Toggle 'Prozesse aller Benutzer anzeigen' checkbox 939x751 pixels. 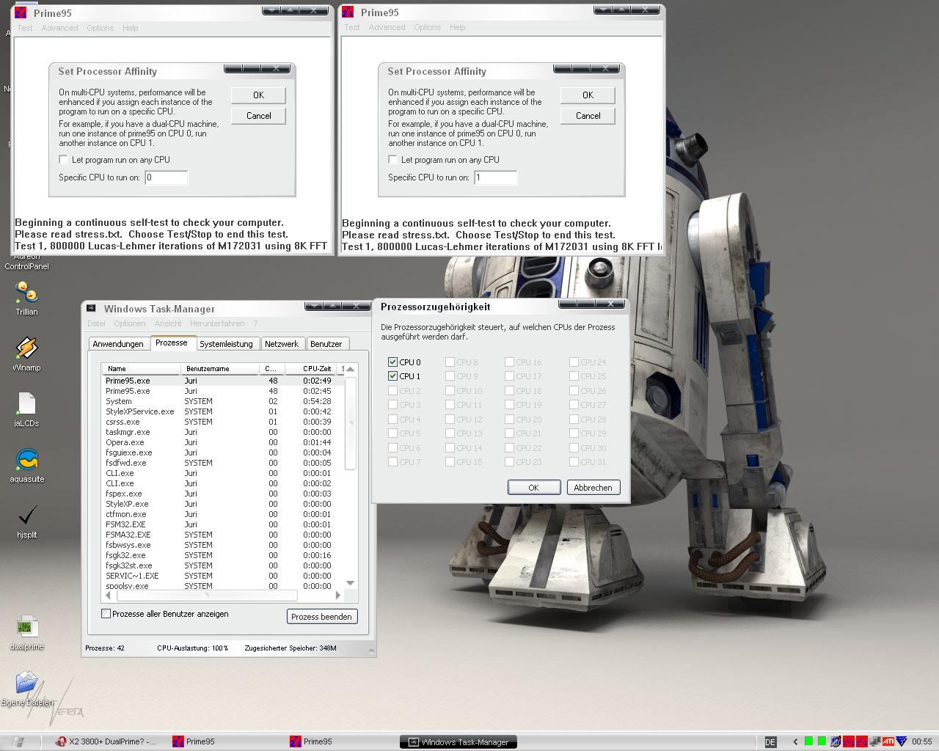(106, 613)
